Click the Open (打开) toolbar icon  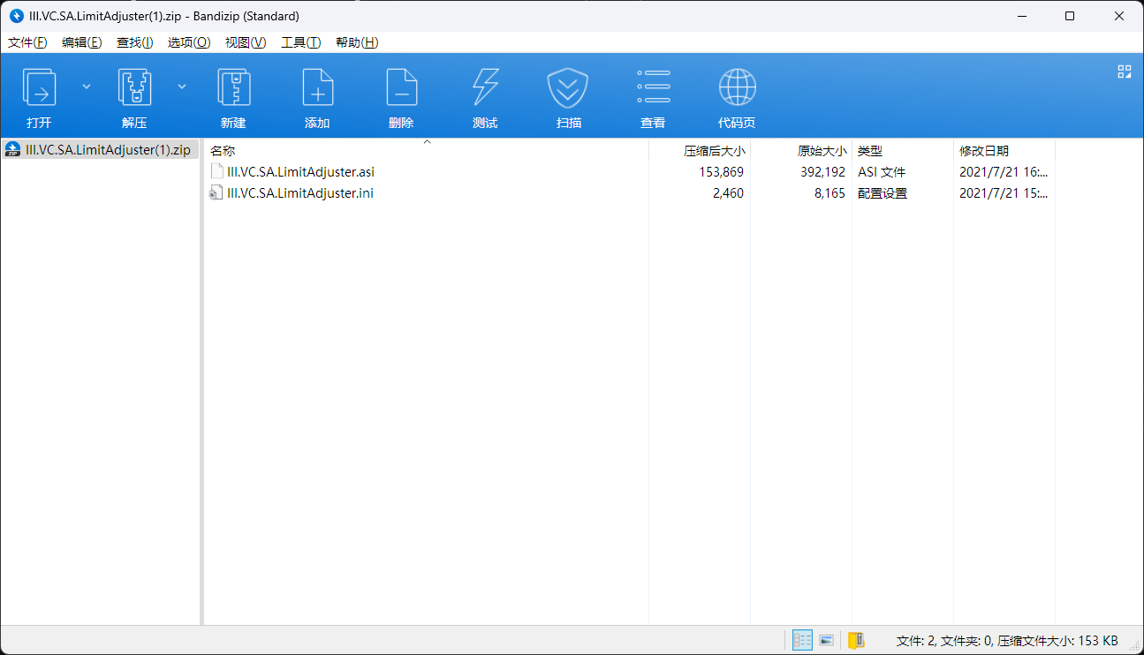point(39,88)
